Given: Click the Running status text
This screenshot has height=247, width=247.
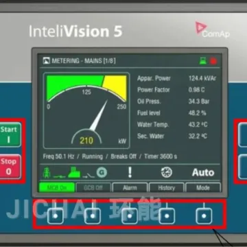Looking at the screenshot, I should 93,156.
